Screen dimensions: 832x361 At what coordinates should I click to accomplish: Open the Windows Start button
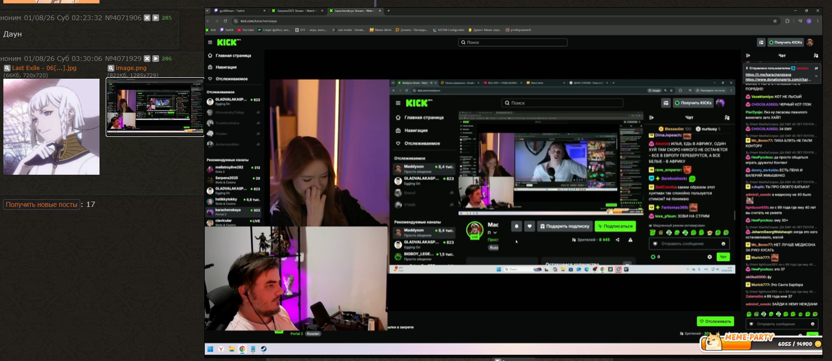tap(210, 349)
